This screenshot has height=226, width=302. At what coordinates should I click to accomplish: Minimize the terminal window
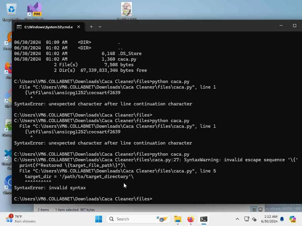click(x=281, y=26)
